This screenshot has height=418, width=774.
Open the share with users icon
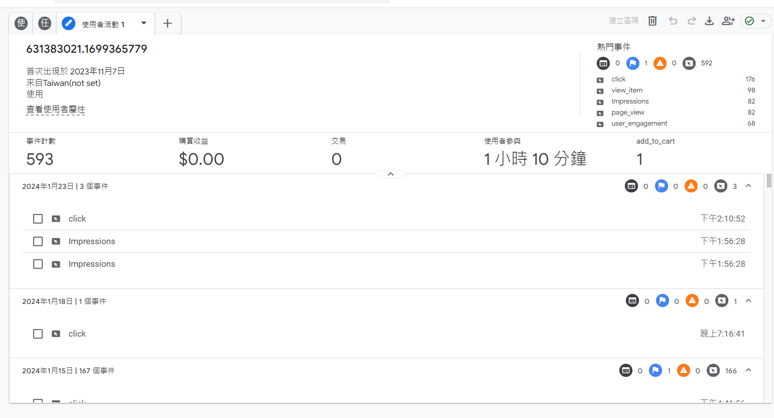pyautogui.click(x=728, y=21)
